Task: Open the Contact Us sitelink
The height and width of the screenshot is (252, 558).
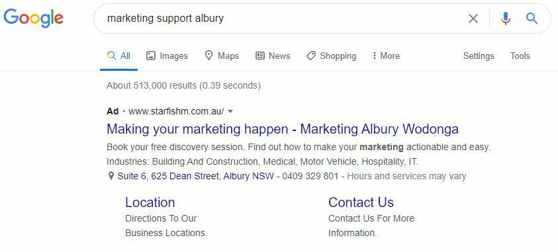Action: pos(361,202)
